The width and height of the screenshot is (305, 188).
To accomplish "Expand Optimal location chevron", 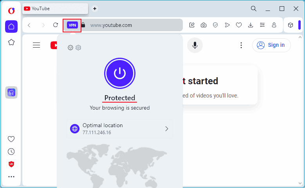I will [167, 129].
